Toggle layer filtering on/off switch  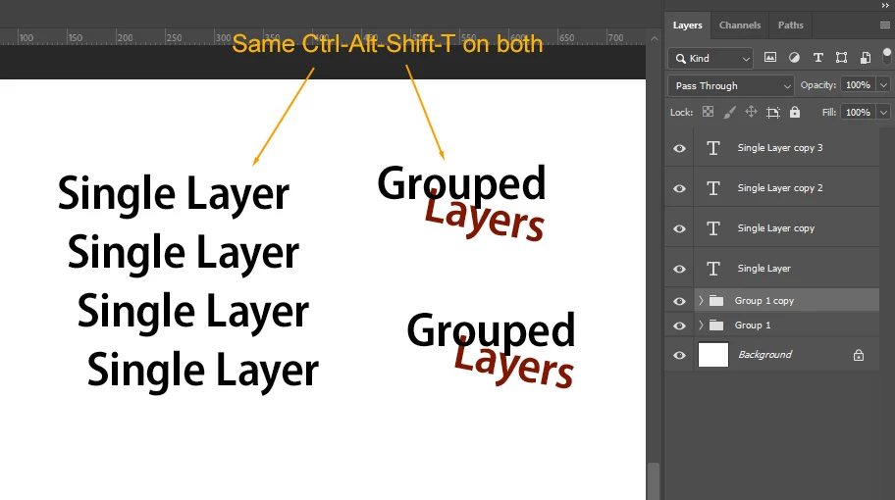[x=886, y=56]
